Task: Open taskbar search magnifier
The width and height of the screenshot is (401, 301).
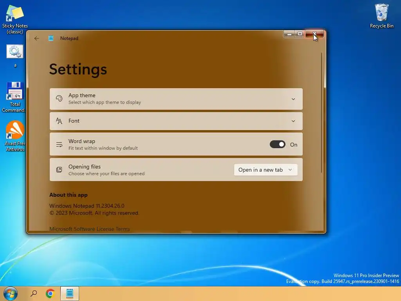Action: coord(34,294)
